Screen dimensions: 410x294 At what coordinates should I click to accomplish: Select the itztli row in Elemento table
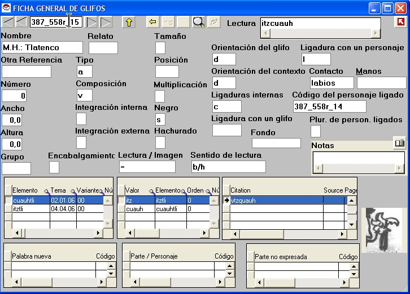[23, 208]
